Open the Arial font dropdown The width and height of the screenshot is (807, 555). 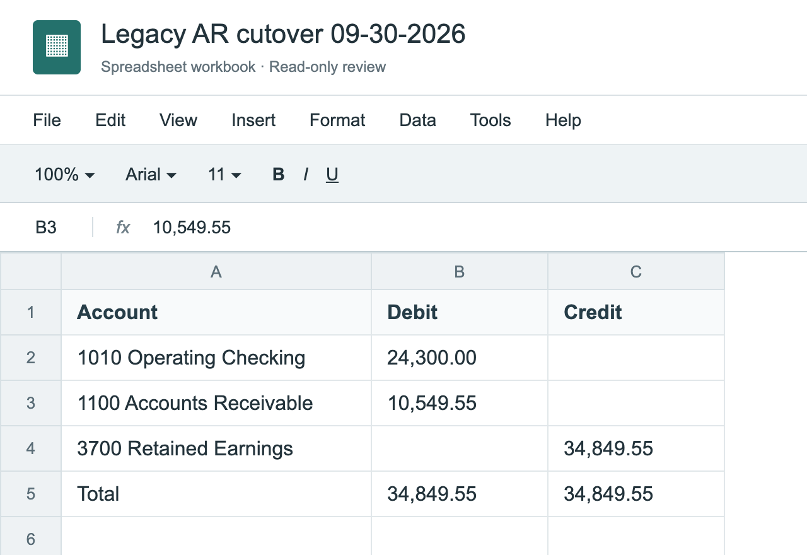tap(151, 174)
